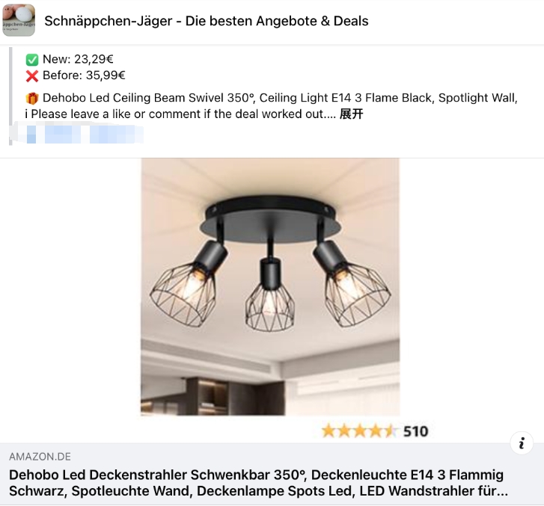
Task: Open the AMAZON.DE source label
Action: 40,457
